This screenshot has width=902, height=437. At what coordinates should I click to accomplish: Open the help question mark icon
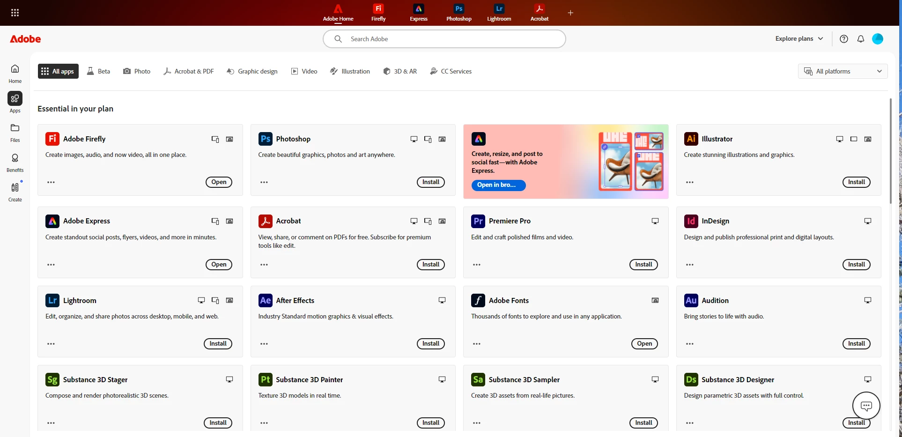(x=844, y=39)
